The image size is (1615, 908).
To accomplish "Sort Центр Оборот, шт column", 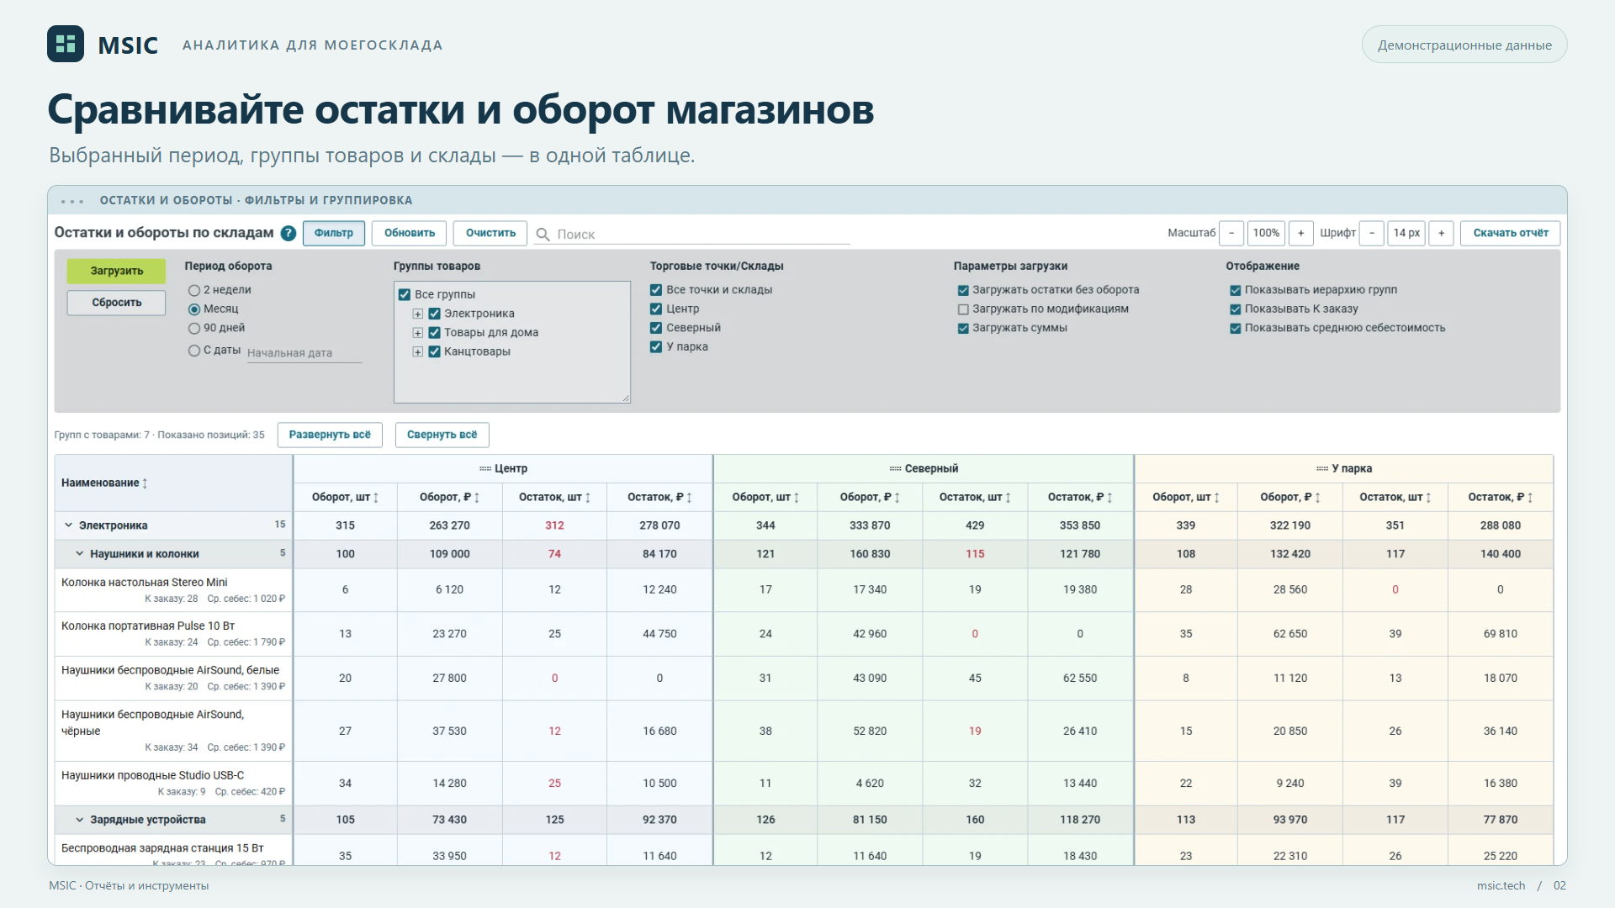I will click(x=376, y=498).
